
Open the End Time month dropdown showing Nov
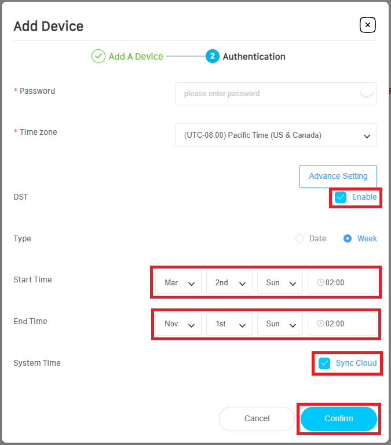pos(178,324)
